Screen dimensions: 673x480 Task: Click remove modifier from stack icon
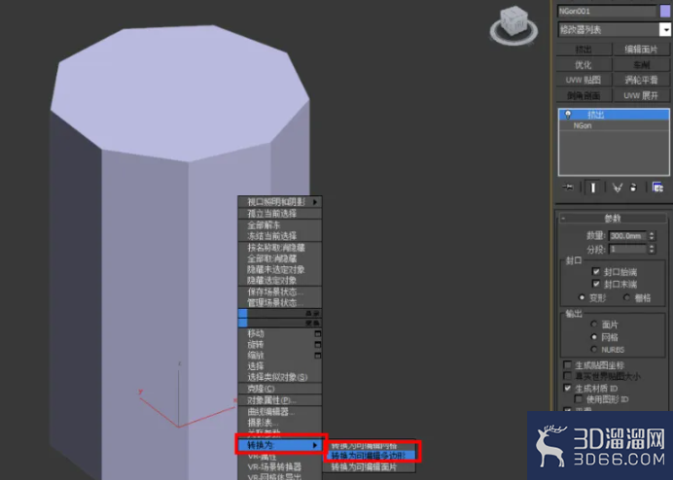click(633, 188)
